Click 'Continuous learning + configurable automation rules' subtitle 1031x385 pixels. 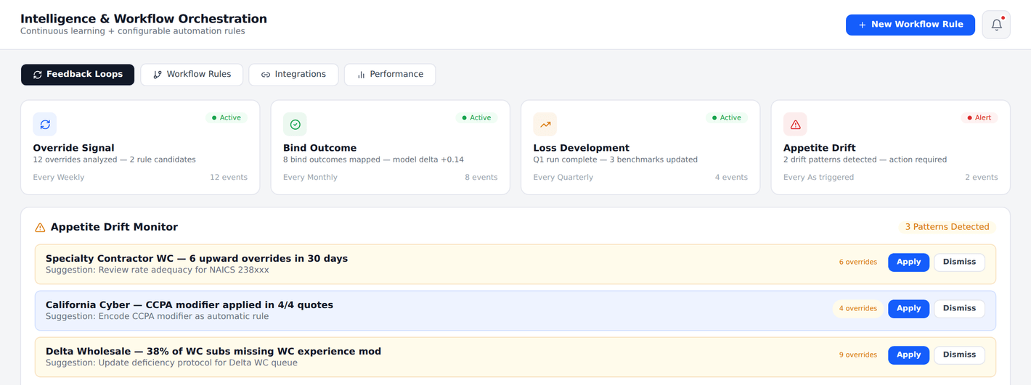point(133,31)
